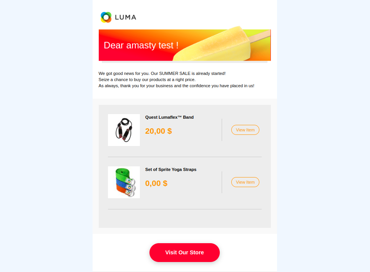Select the 'Dear amasty test !' banner greeting

tap(141, 45)
